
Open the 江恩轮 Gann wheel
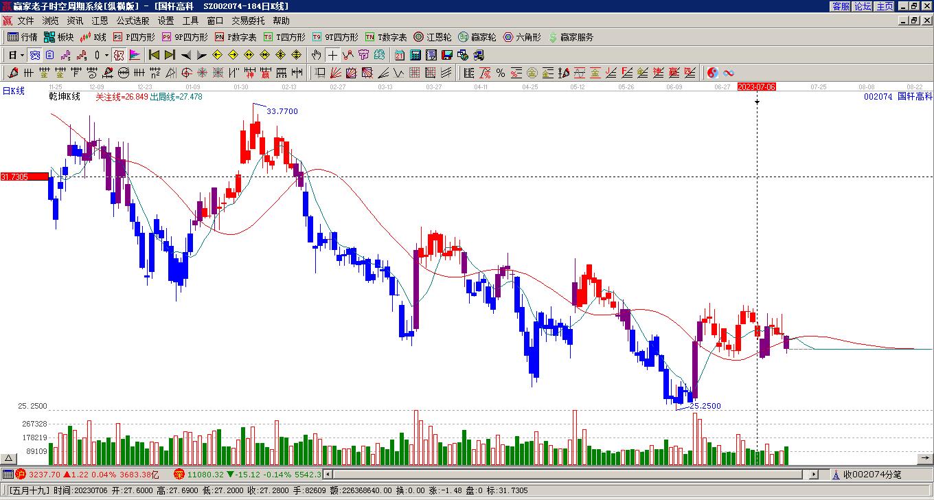(433, 37)
